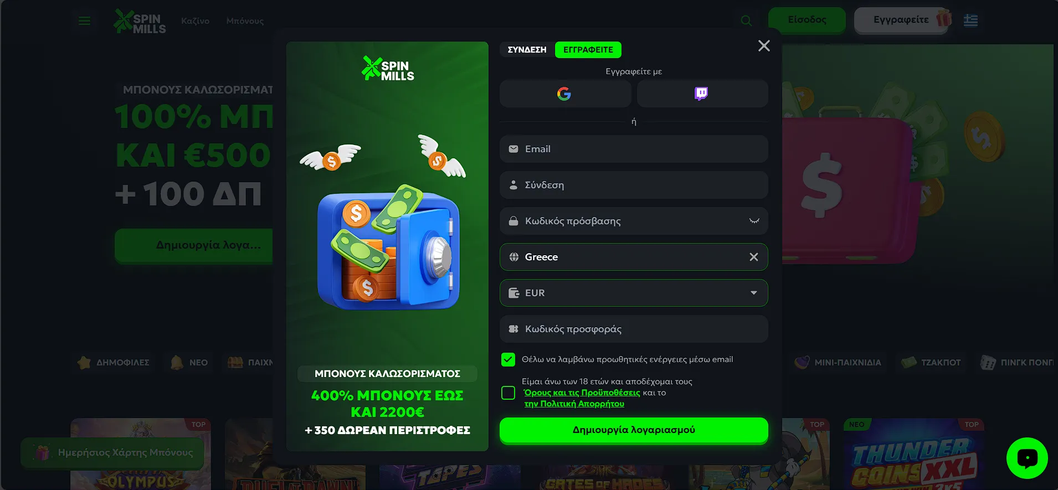Click the Δημιουργία λογαριασμού button
Viewport: 1058px width, 490px height.
point(634,430)
